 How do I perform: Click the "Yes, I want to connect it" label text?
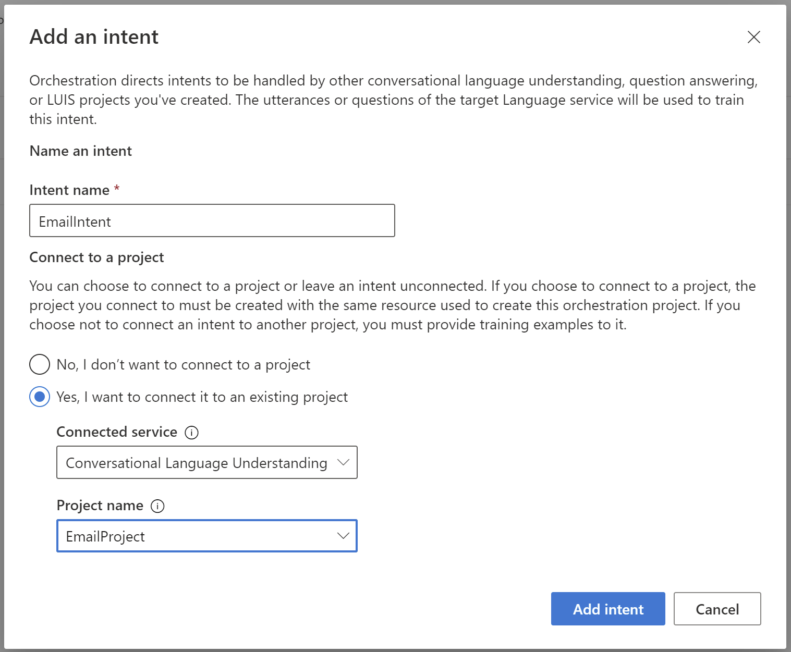coord(202,397)
